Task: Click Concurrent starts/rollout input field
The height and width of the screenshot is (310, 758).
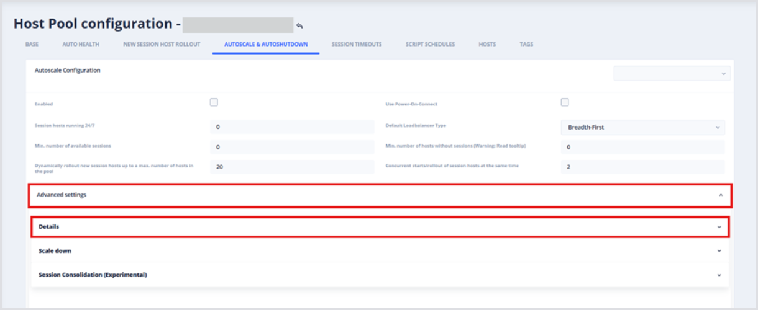Action: click(642, 167)
